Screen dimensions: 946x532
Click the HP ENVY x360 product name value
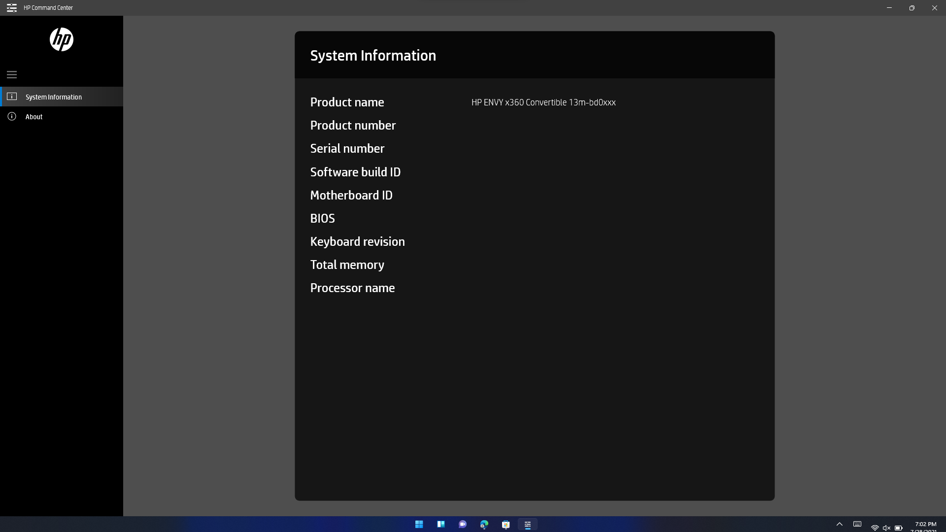click(x=543, y=102)
